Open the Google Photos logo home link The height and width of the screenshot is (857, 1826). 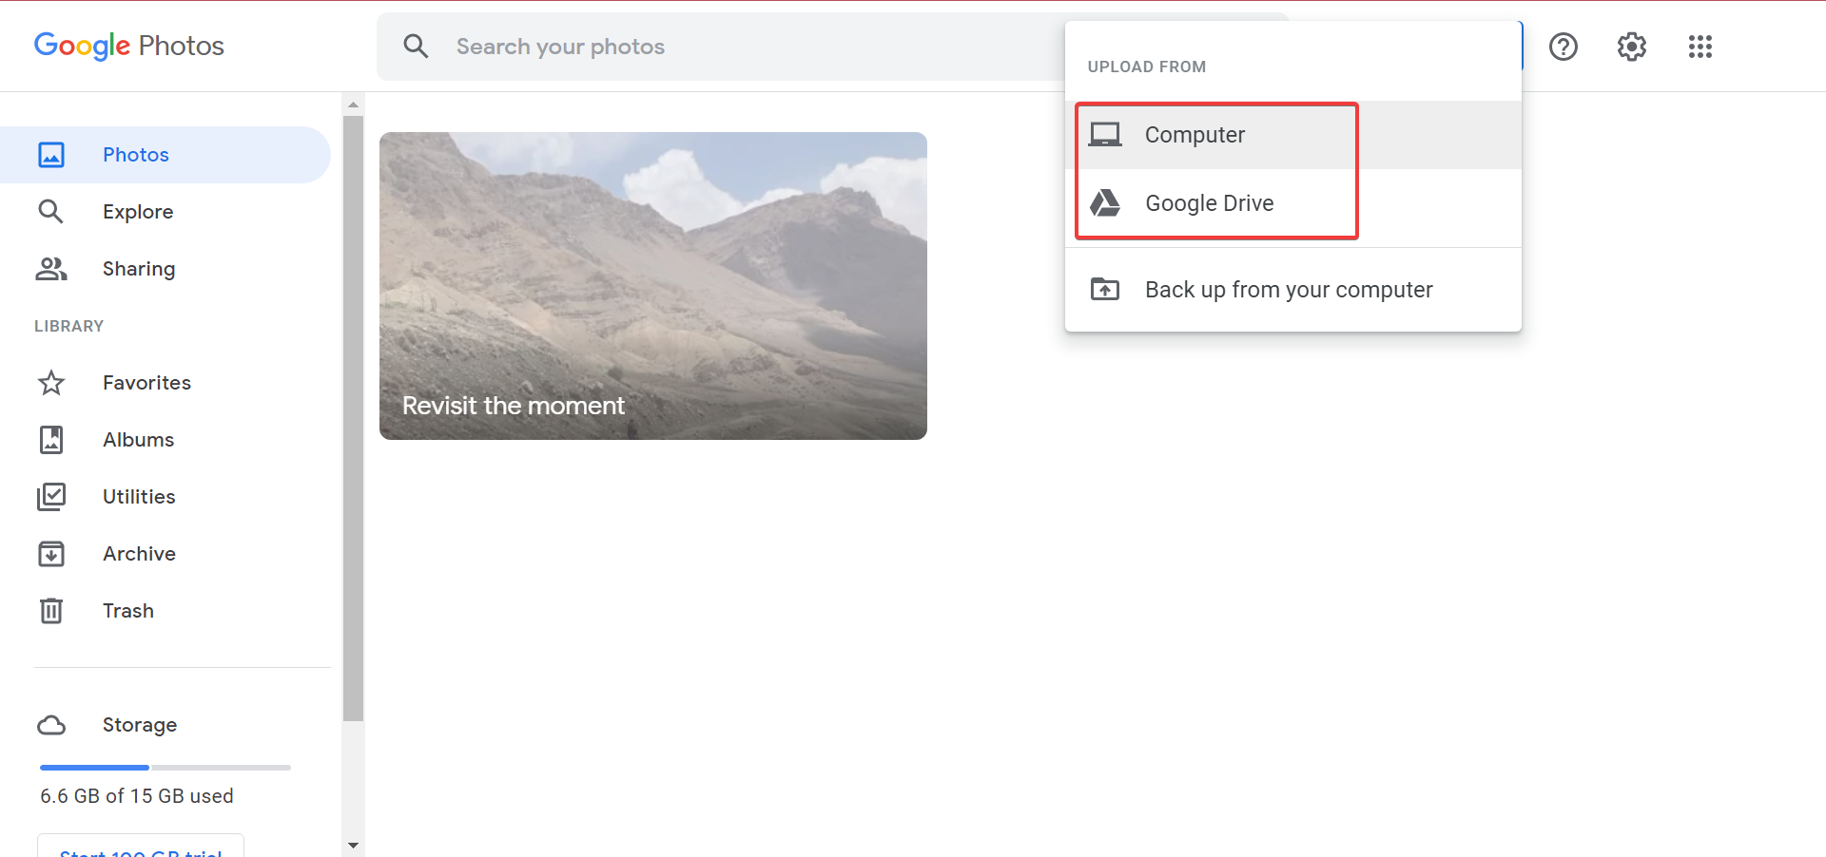click(x=129, y=46)
